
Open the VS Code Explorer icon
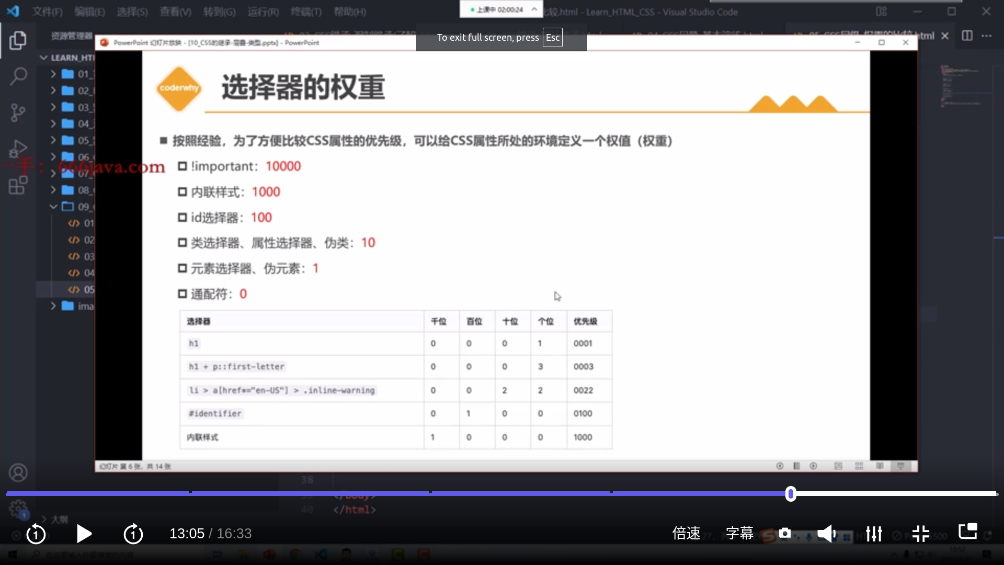click(18, 40)
